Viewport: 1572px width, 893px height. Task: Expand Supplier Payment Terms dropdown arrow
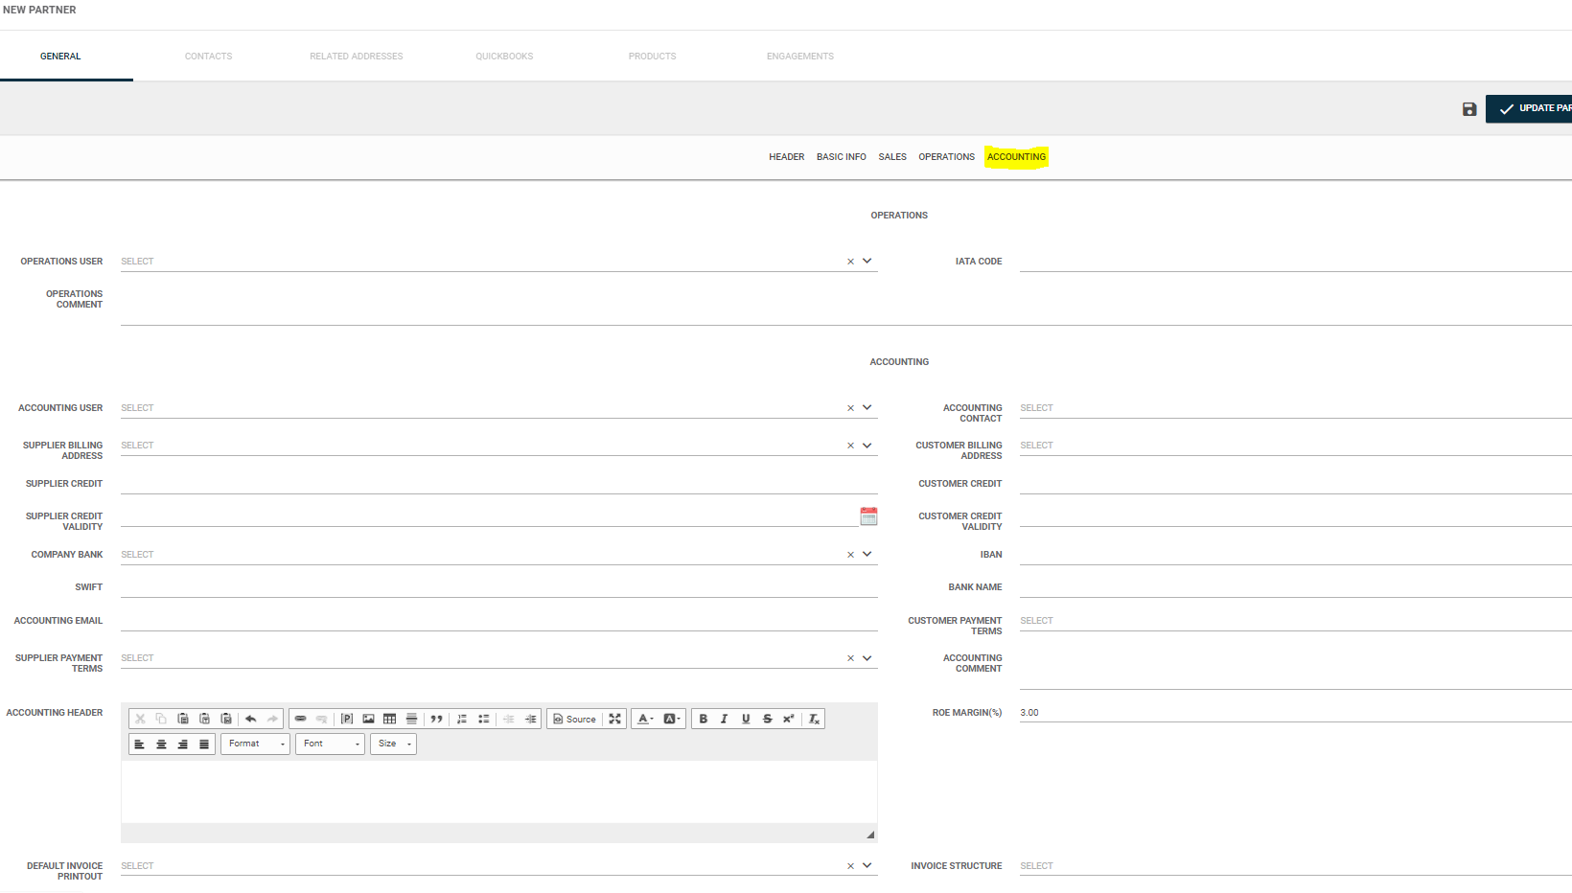click(867, 657)
